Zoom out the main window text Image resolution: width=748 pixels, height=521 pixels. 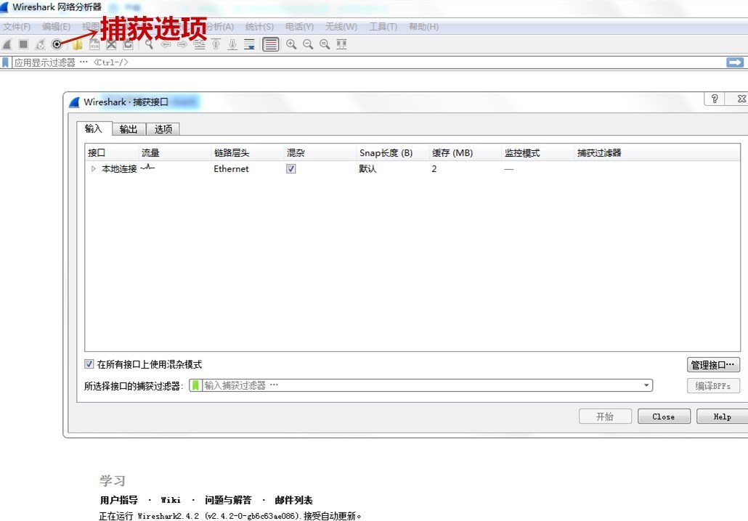[x=308, y=44]
